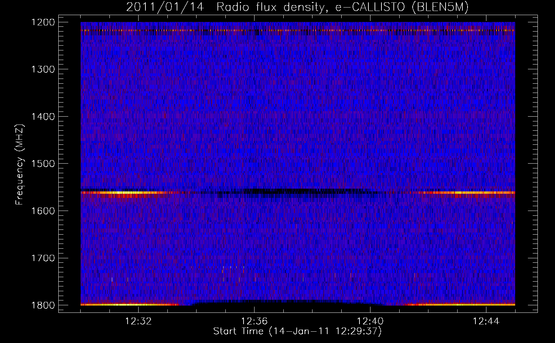This screenshot has height=343, width=555.
Task: Click the 12:40 time tick label
Action: (x=370, y=321)
